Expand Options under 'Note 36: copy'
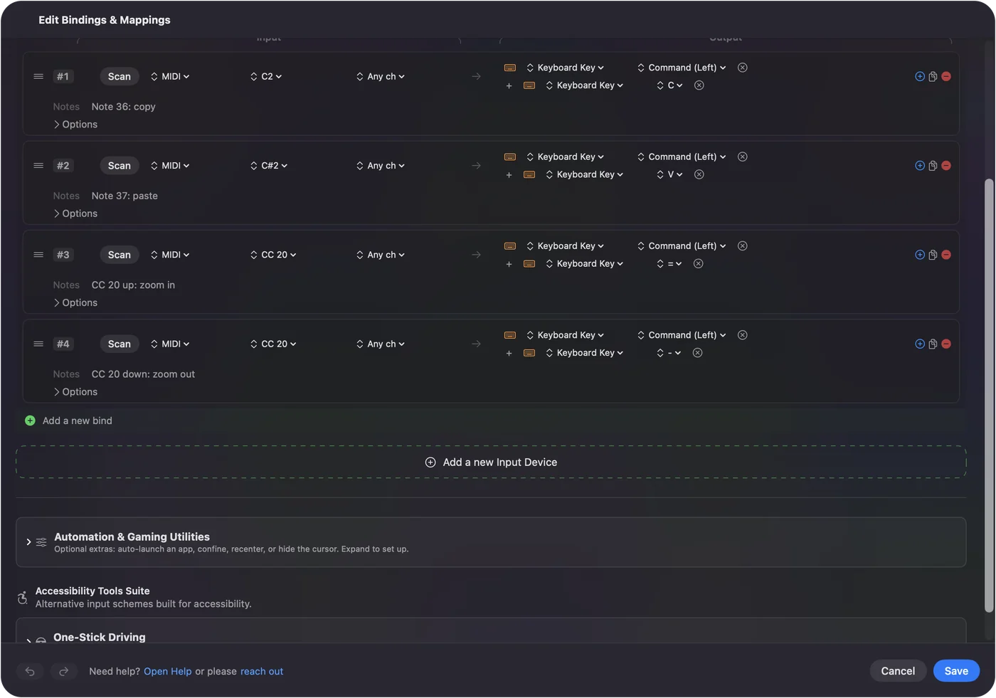Screen dimensions: 996x698 click(x=75, y=125)
